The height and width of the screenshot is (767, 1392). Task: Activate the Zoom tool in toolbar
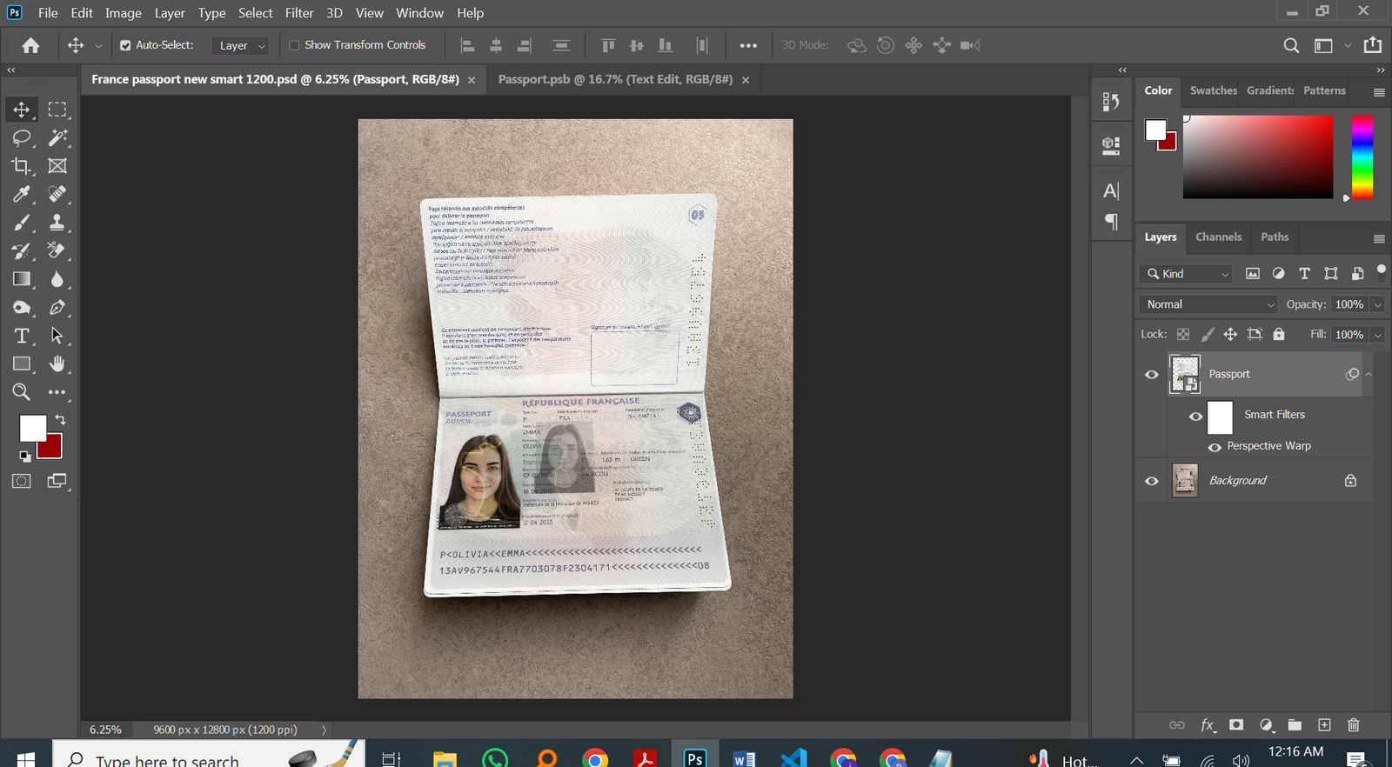coord(22,392)
